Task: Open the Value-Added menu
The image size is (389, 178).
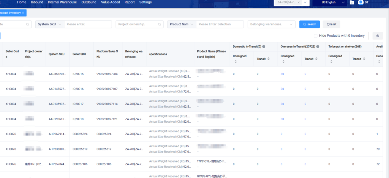Action: 111,2
